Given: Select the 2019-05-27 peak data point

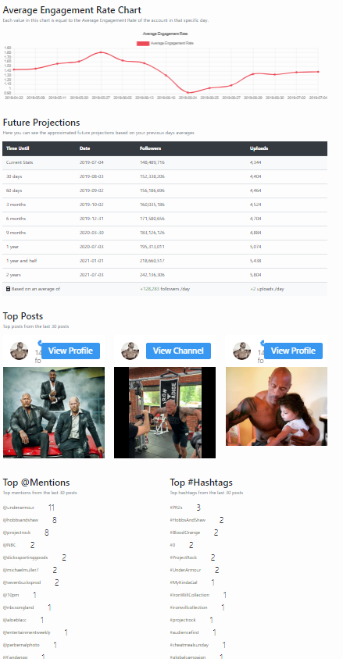Looking at the screenshot, I should (101, 52).
